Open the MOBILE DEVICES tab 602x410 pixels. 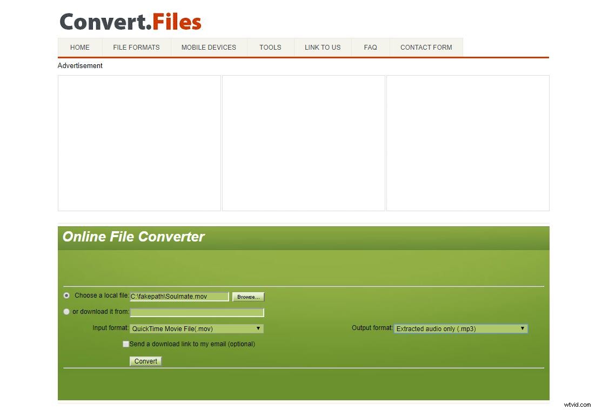(209, 47)
